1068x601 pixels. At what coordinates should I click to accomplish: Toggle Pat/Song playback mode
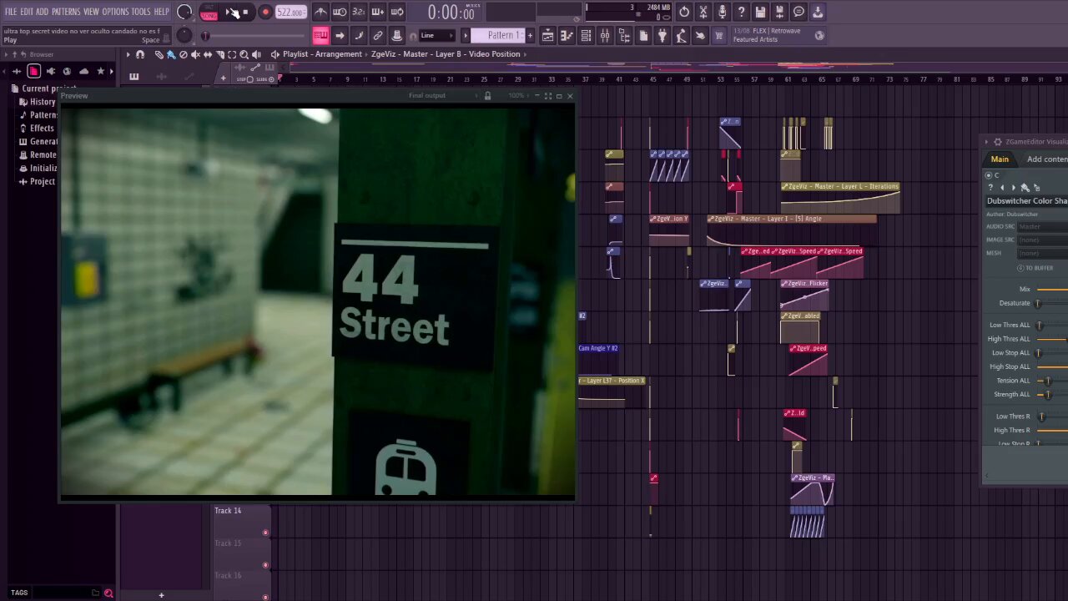point(209,13)
